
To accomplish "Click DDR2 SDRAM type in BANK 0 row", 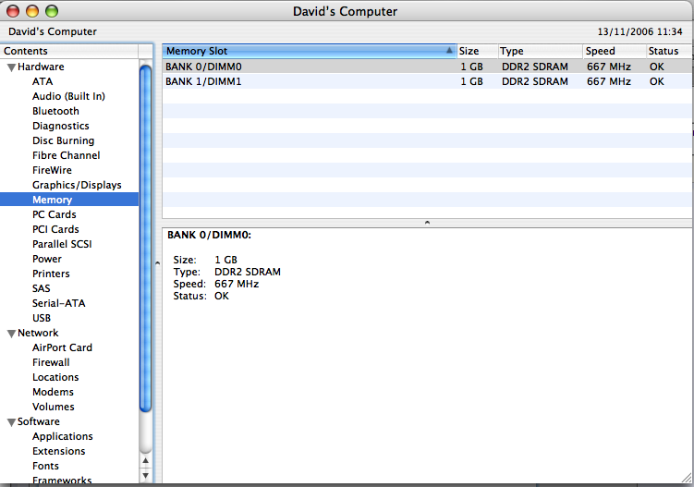I will pos(535,67).
